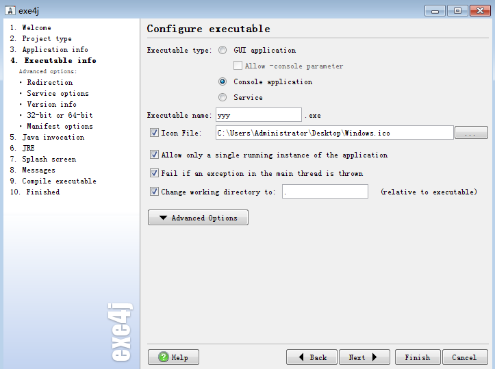This screenshot has height=369, width=495.
Task: Click the Icon File path field
Action: coord(335,133)
